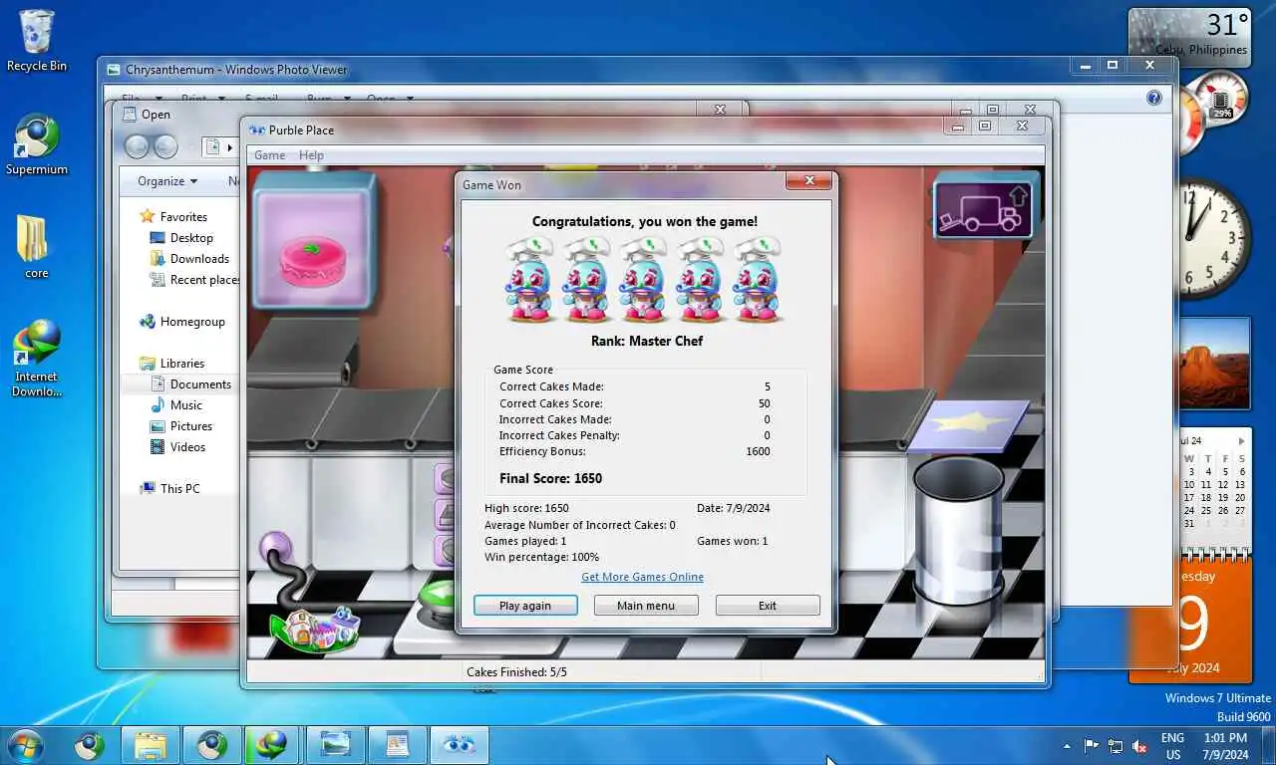Click the Forward arrow in Open dialog

pos(165,146)
